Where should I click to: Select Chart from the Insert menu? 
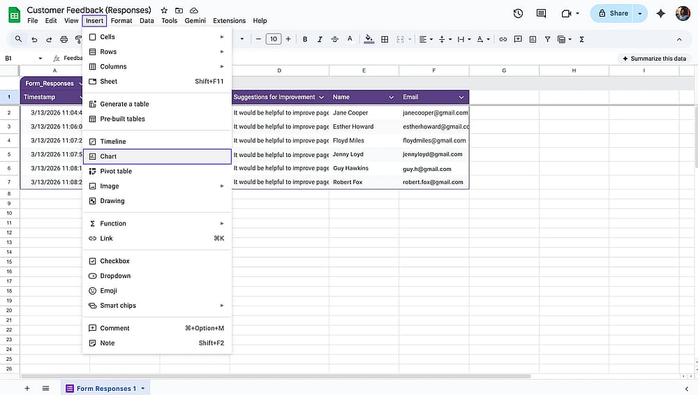pyautogui.click(x=157, y=156)
